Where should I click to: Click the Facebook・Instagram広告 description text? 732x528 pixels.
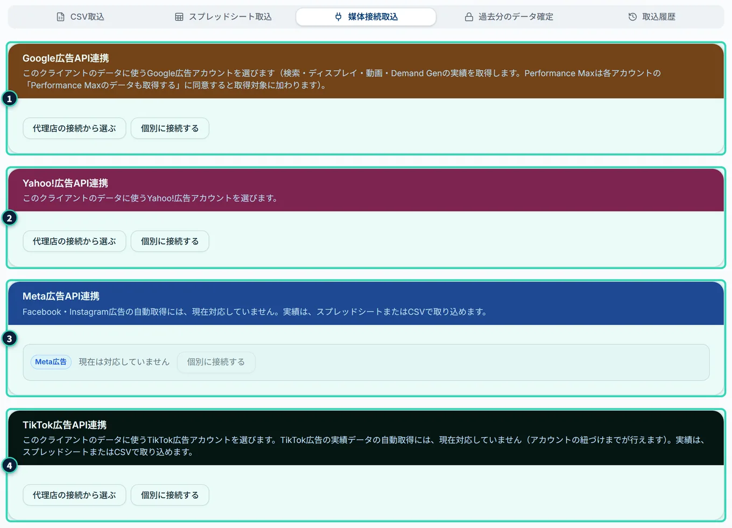coord(255,312)
